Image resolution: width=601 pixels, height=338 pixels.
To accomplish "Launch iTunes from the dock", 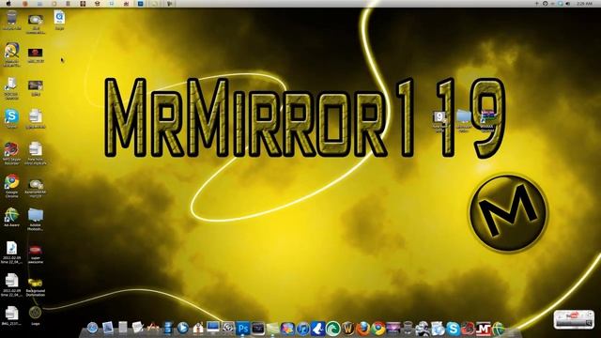I will (x=302, y=329).
